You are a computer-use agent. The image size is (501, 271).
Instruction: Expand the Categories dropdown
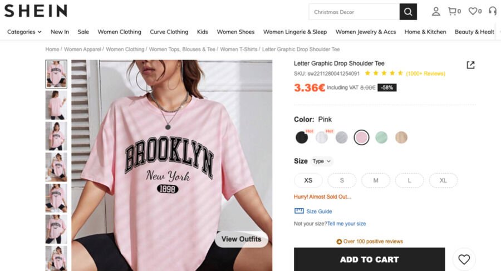pos(24,32)
